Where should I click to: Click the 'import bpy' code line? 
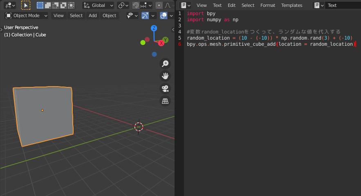(201, 13)
